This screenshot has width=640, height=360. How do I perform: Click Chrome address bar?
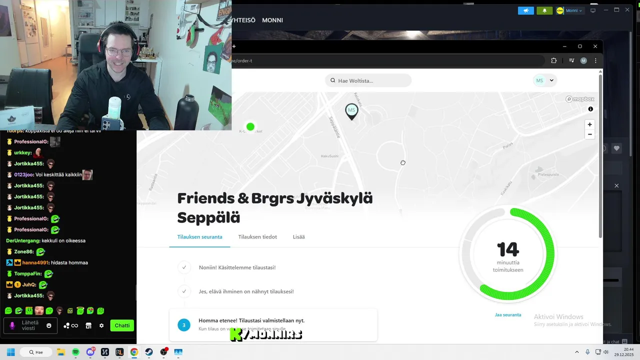click(387, 60)
